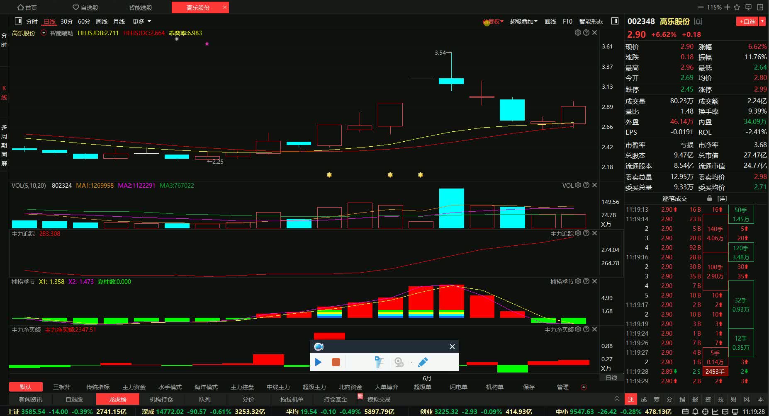Click the red stop recording button

[x=336, y=362]
